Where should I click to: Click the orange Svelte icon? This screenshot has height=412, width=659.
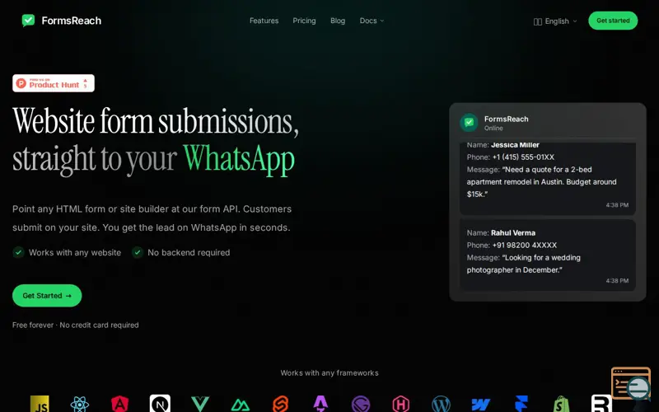pos(280,404)
